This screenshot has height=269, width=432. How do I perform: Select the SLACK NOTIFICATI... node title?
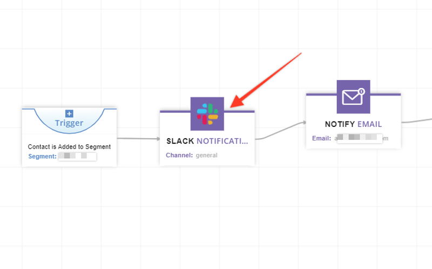(207, 141)
